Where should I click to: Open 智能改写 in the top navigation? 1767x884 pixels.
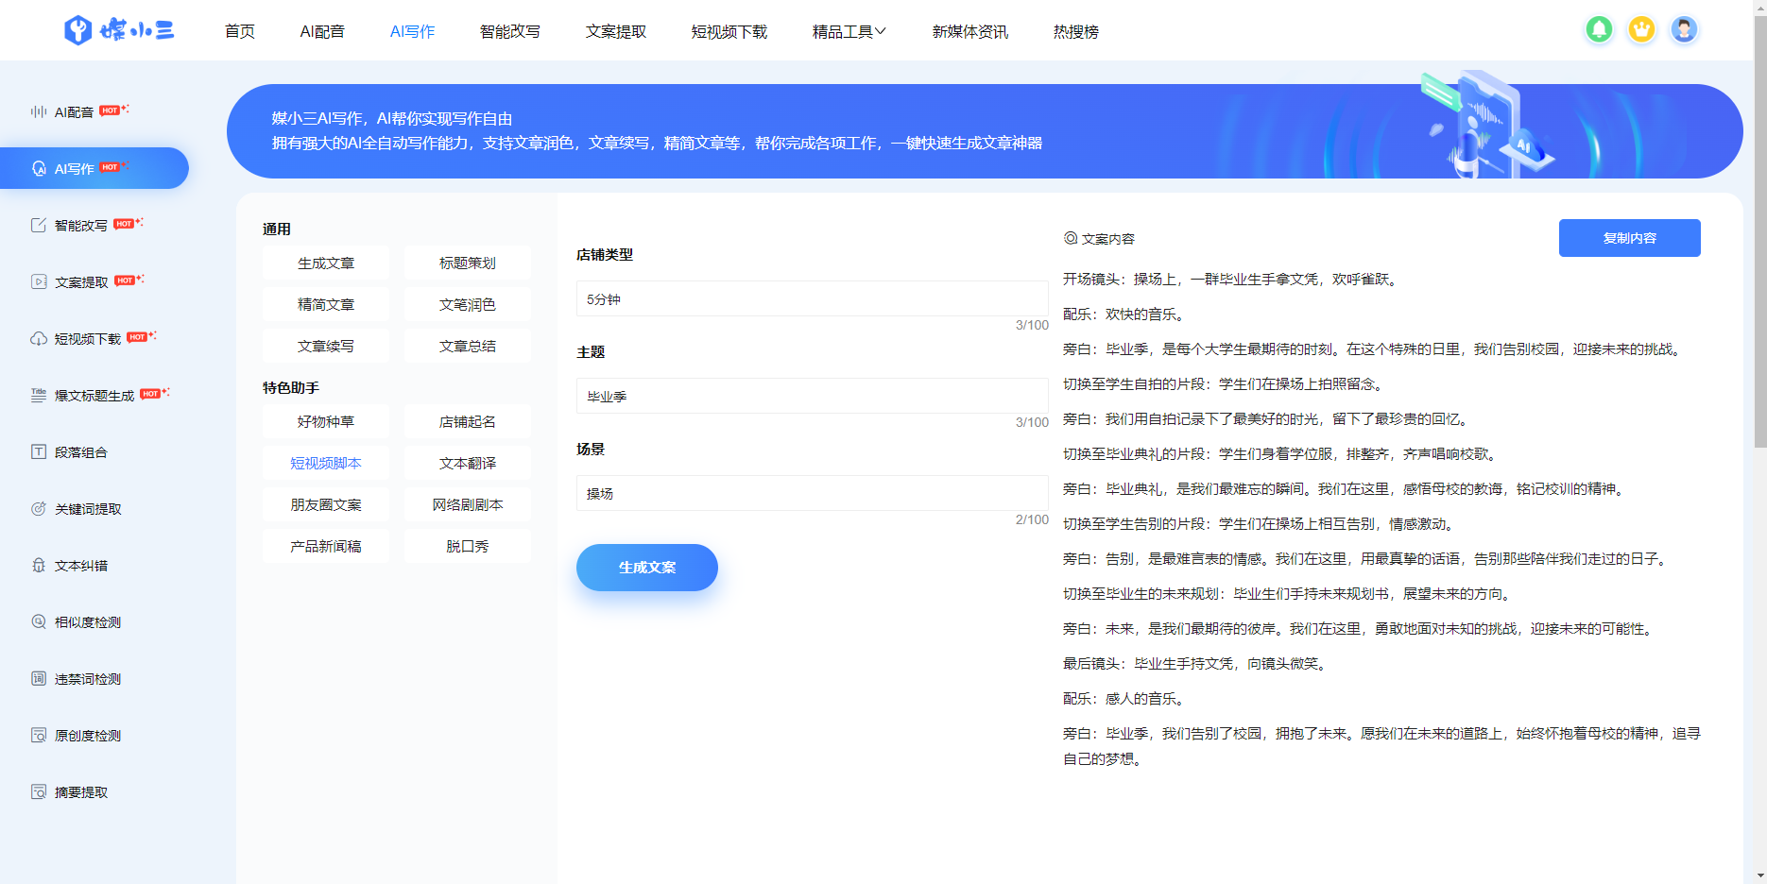pos(510,31)
